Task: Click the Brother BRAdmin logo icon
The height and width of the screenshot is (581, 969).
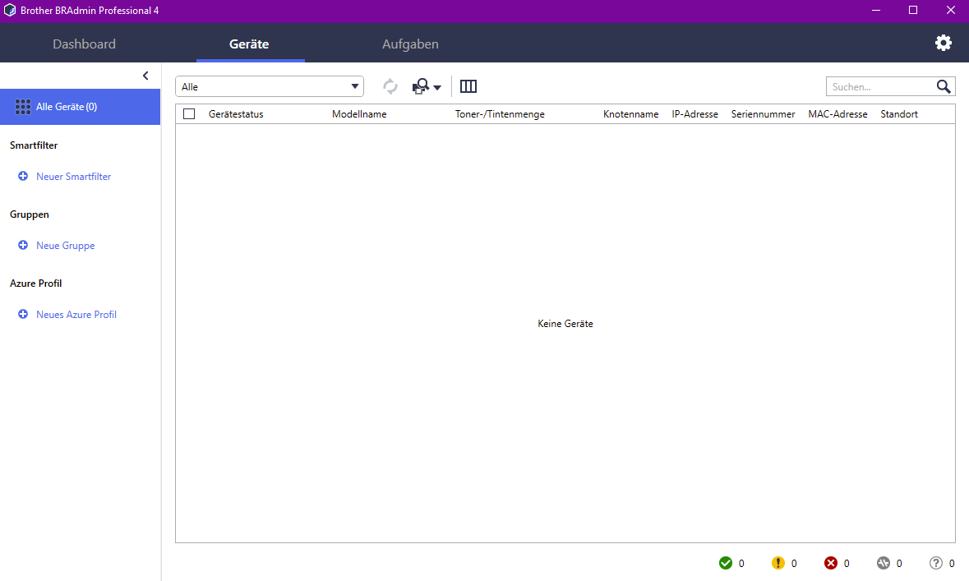Action: [x=10, y=11]
